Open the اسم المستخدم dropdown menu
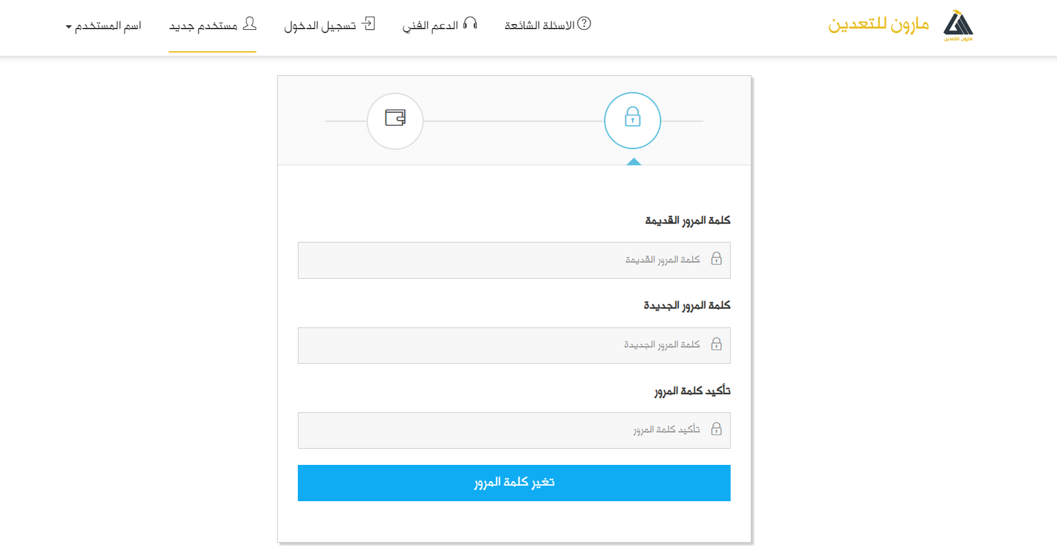 tap(104, 26)
